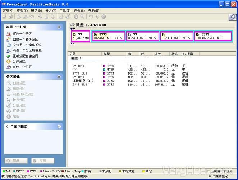This screenshot has height=180, width=238.
Task: Click the disk 1 drive icon
Action: click(72, 24)
